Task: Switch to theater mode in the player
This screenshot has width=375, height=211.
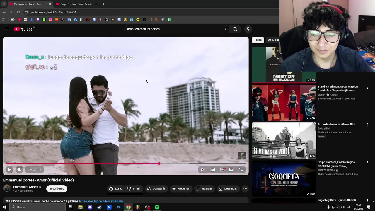Action: (231, 169)
